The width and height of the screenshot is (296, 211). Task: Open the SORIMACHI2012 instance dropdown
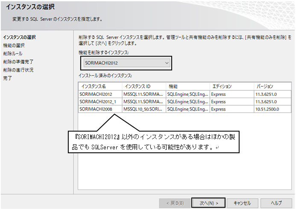point(127,63)
